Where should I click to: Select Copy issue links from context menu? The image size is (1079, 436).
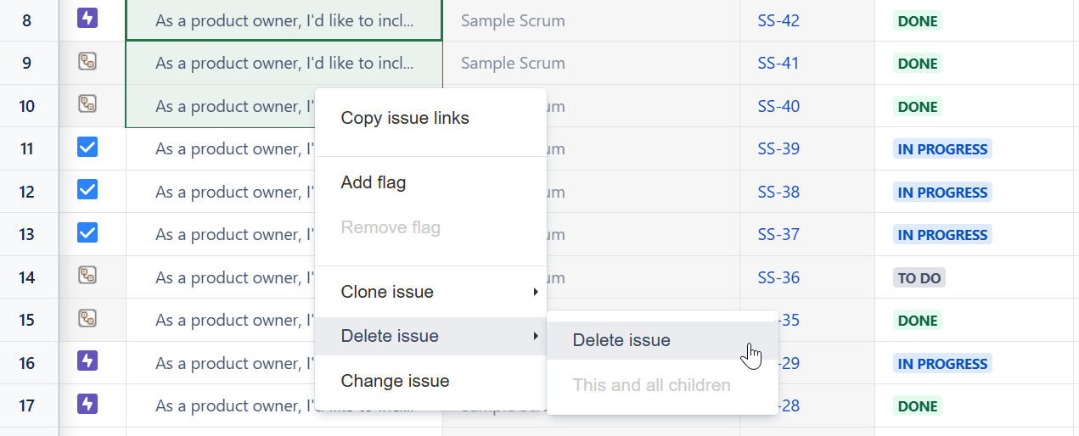pyautogui.click(x=405, y=118)
